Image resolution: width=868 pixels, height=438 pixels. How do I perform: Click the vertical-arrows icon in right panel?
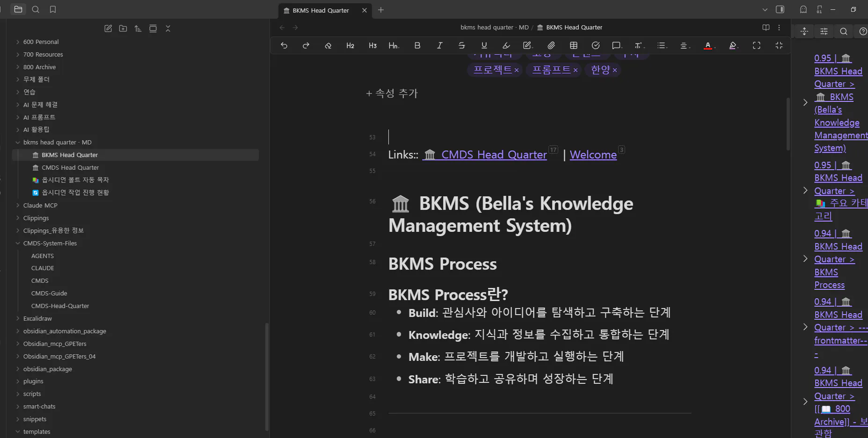tap(804, 31)
